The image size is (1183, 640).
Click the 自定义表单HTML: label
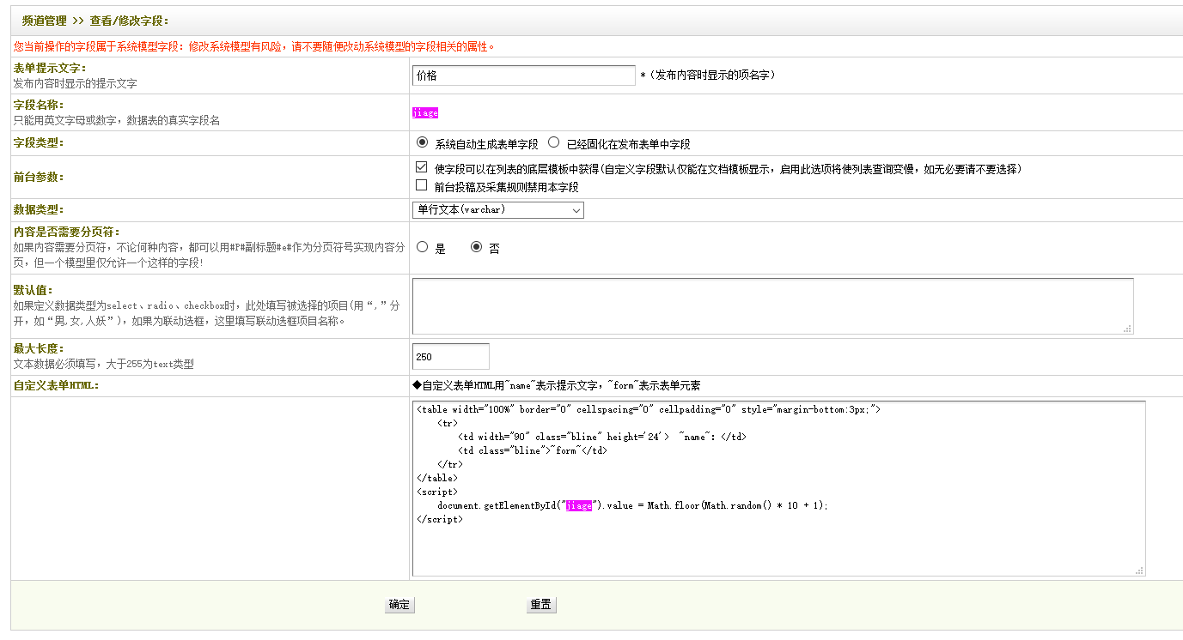[x=57, y=386]
